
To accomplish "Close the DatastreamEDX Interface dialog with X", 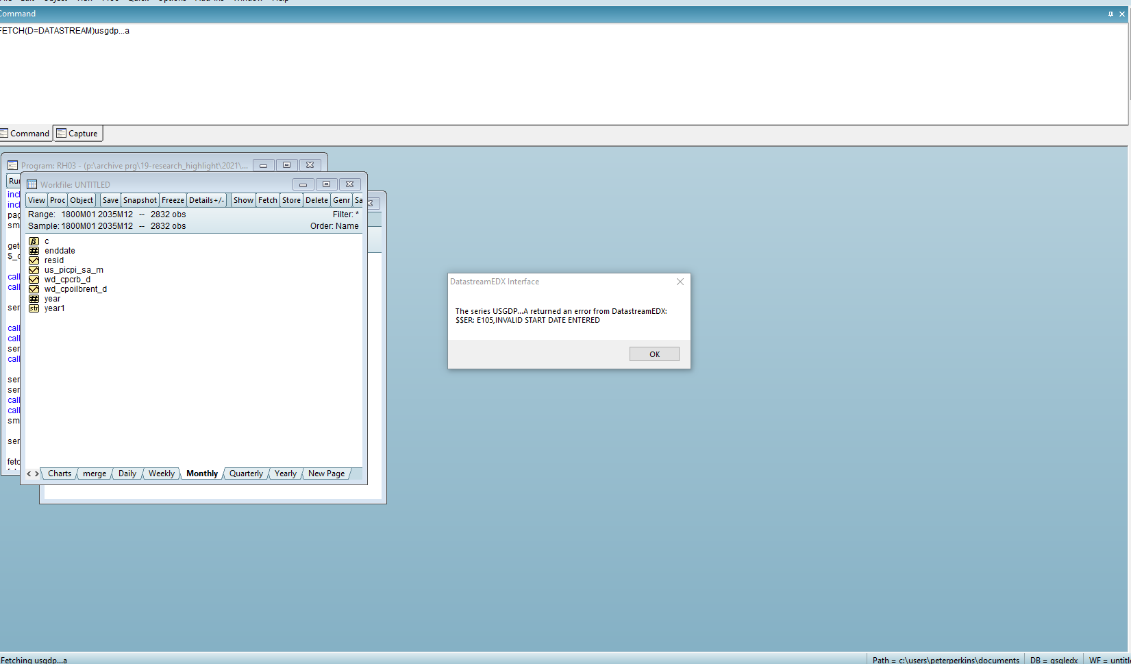I will pos(680,282).
